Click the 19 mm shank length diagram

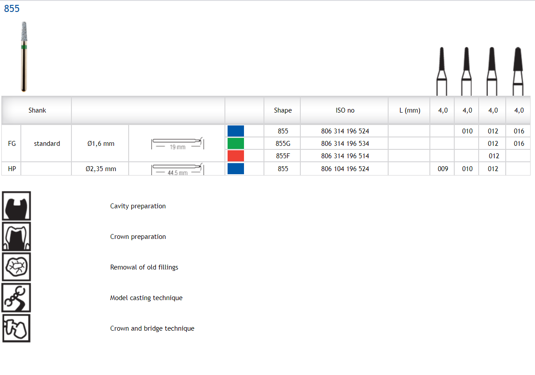[177, 143]
